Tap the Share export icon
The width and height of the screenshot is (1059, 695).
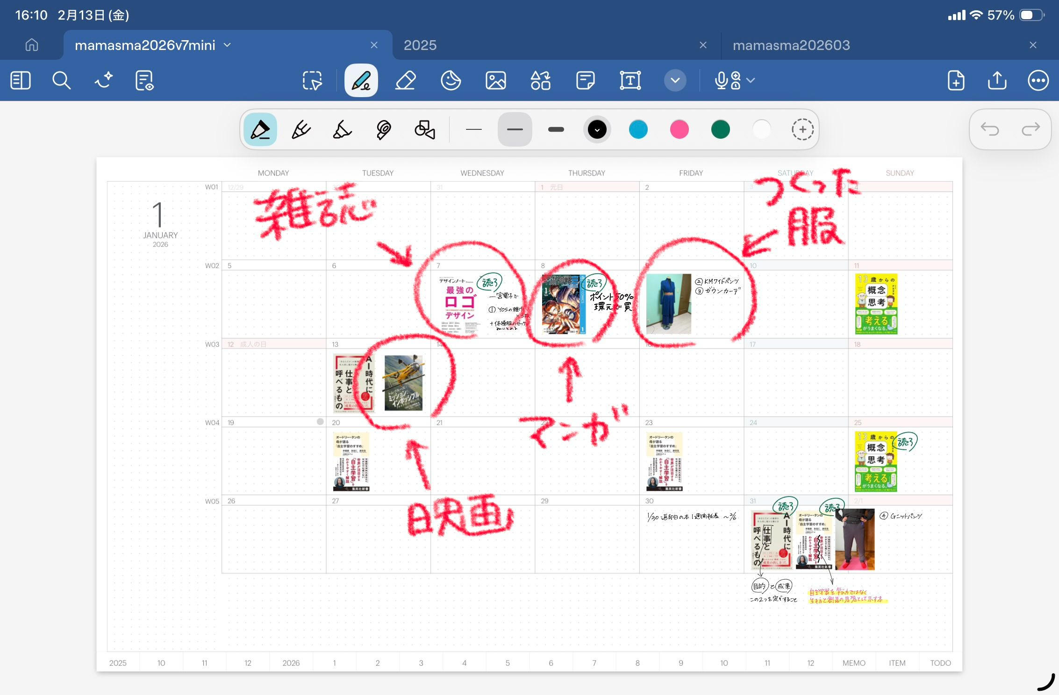click(997, 80)
